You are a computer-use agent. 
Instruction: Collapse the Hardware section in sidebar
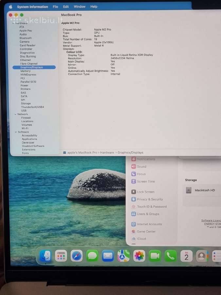13,23
